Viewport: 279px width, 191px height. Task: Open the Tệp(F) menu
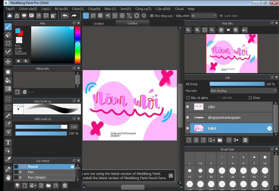click(10, 9)
